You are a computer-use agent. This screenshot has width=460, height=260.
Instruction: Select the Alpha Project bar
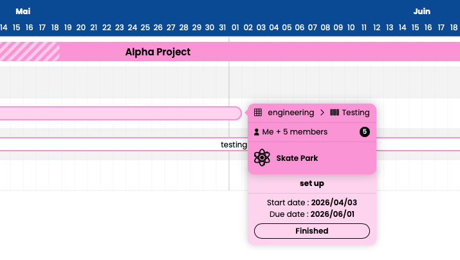[x=230, y=51]
